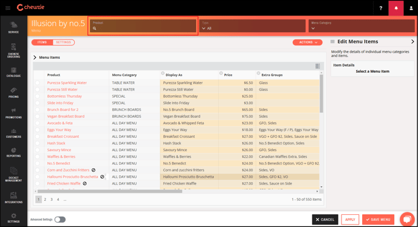Select radio button for Hash Stack row

[37, 143]
